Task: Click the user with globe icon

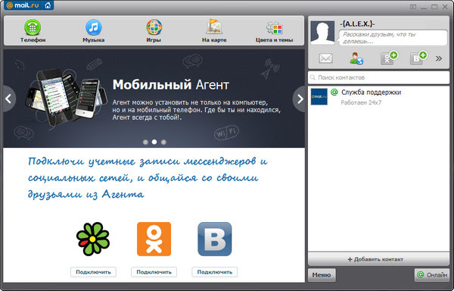Action: pyautogui.click(x=356, y=58)
